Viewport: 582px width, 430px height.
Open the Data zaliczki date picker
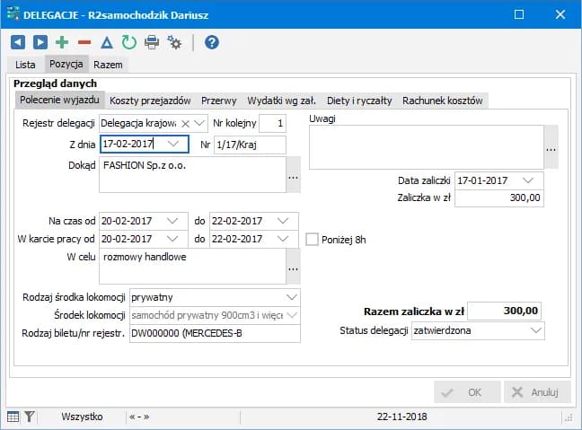click(527, 180)
